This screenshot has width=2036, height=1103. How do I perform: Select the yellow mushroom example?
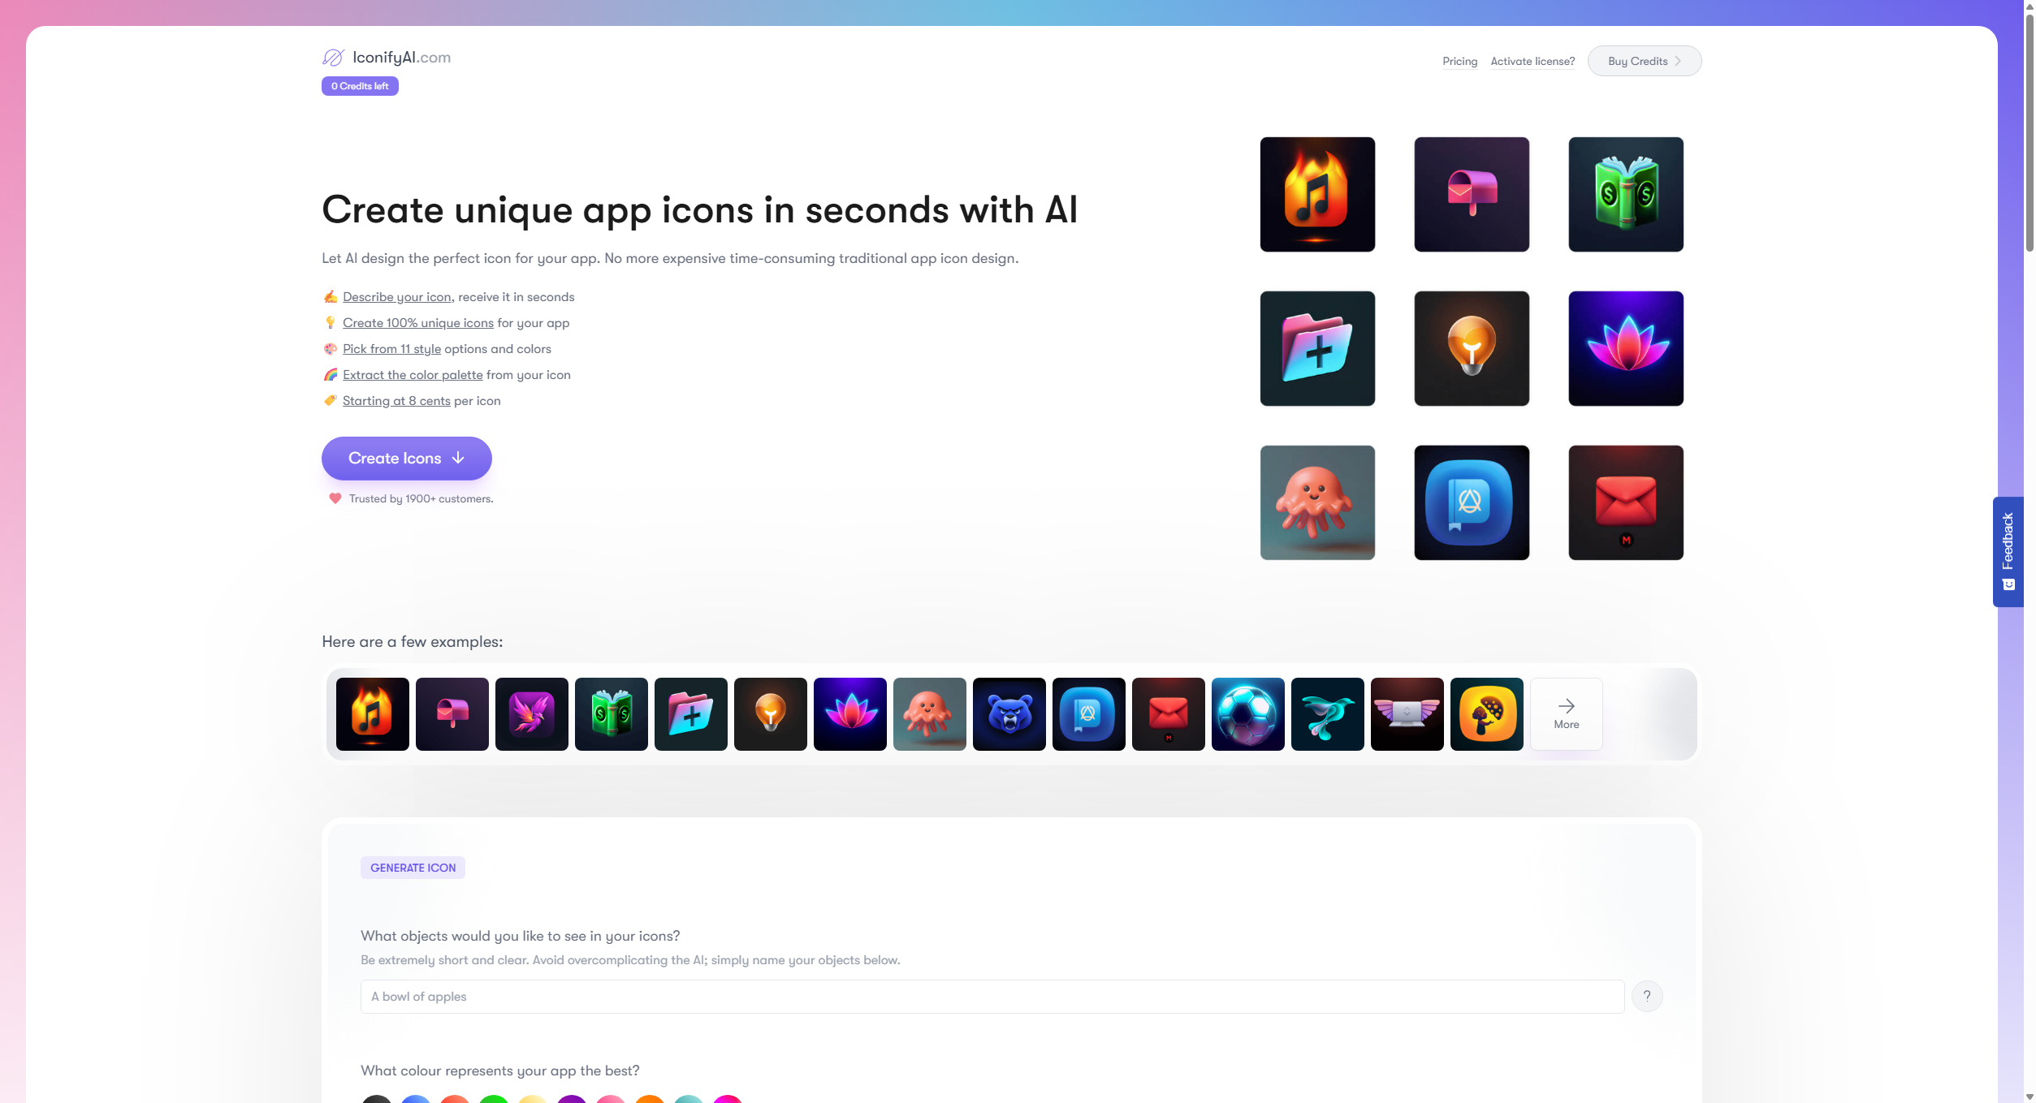(1487, 714)
